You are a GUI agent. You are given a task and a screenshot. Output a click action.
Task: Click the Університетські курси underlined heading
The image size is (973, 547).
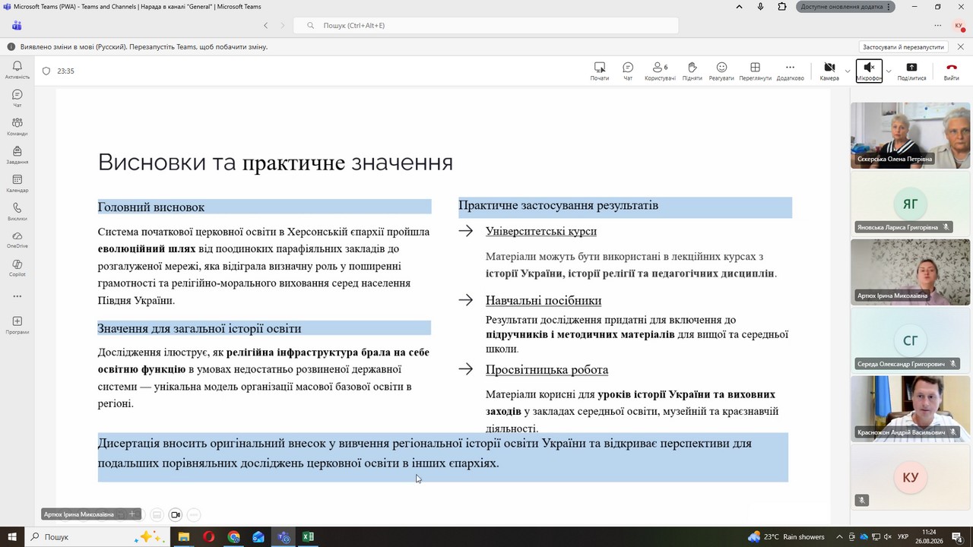coord(541,231)
